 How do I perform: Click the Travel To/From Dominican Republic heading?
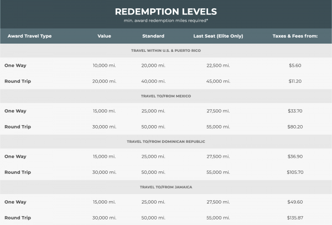(x=165, y=142)
